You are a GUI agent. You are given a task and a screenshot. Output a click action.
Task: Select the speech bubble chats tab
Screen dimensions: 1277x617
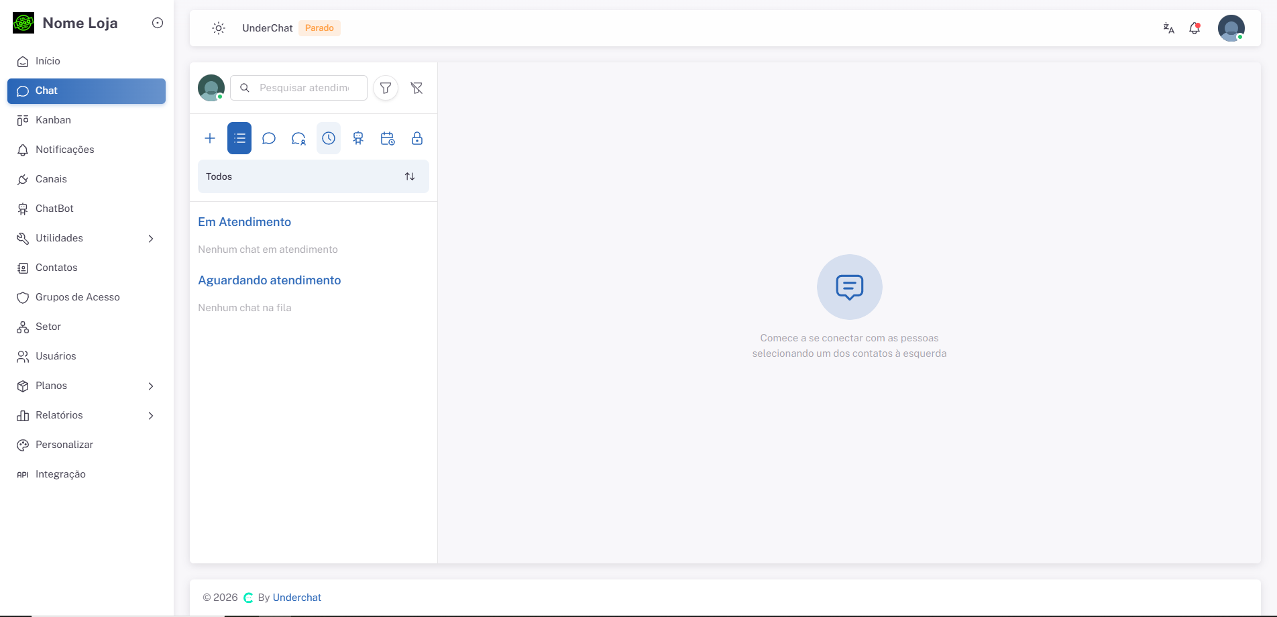pos(269,138)
